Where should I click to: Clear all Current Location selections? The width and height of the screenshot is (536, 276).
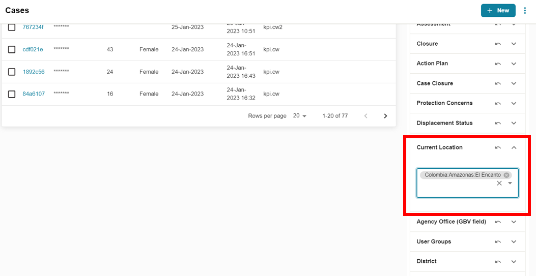[x=499, y=183]
